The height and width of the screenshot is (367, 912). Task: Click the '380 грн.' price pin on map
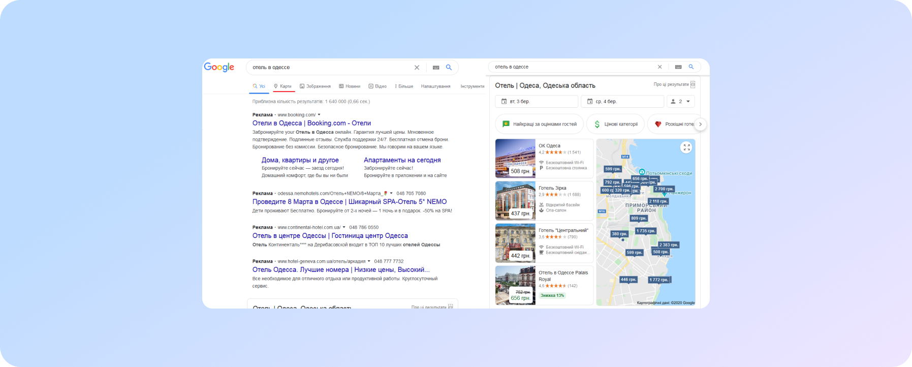(x=619, y=234)
